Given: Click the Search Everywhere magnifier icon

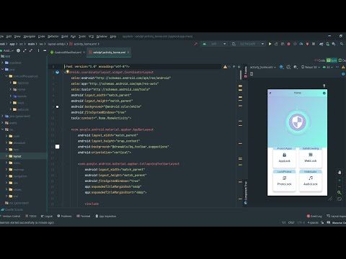Looking at the screenshot, I should [x=342, y=44].
